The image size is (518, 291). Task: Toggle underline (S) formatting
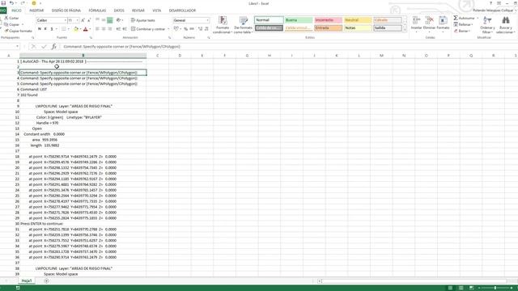[x=52, y=29]
